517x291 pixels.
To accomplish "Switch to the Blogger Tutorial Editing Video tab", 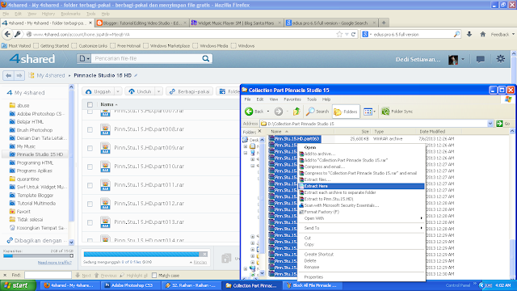I will pyautogui.click(x=142, y=23).
